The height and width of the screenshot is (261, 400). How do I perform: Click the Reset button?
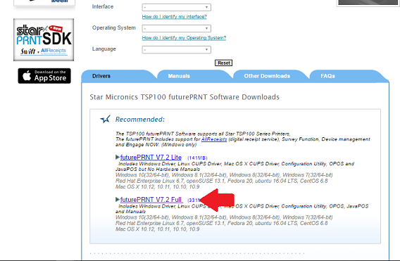pos(223,63)
